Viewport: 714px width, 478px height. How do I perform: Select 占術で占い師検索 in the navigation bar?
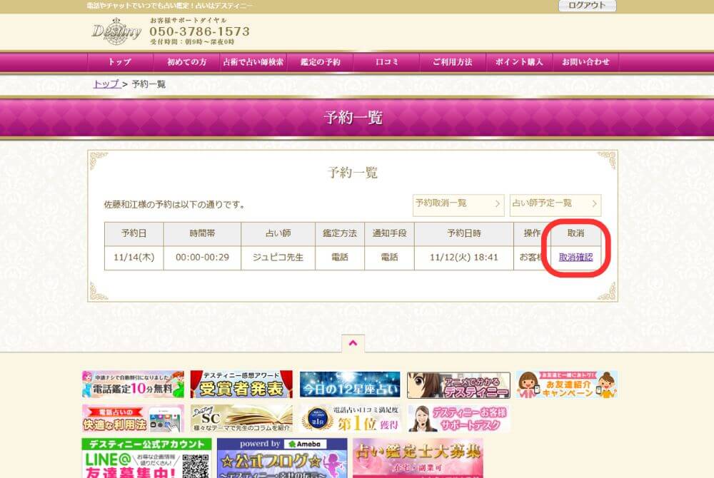[253, 62]
